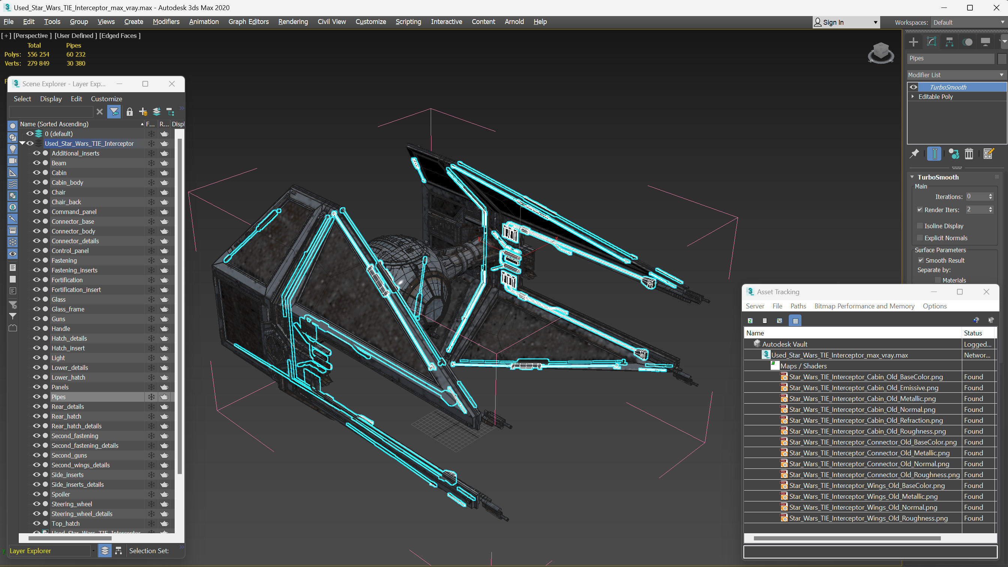Open the Hierarchy command panel tab
Viewport: 1008px width, 567px height.
pos(949,42)
